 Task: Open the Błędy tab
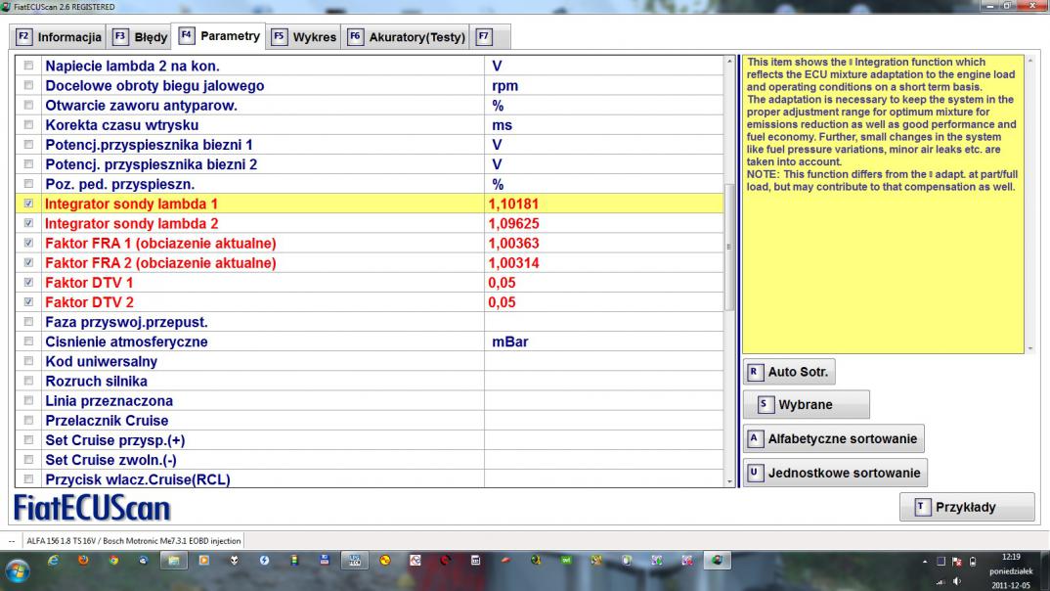click(140, 37)
